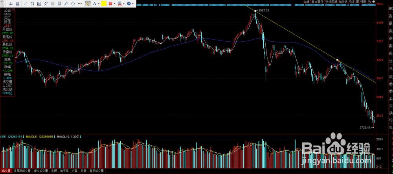Activate the arrow pointer selection tool

click(88, 4)
